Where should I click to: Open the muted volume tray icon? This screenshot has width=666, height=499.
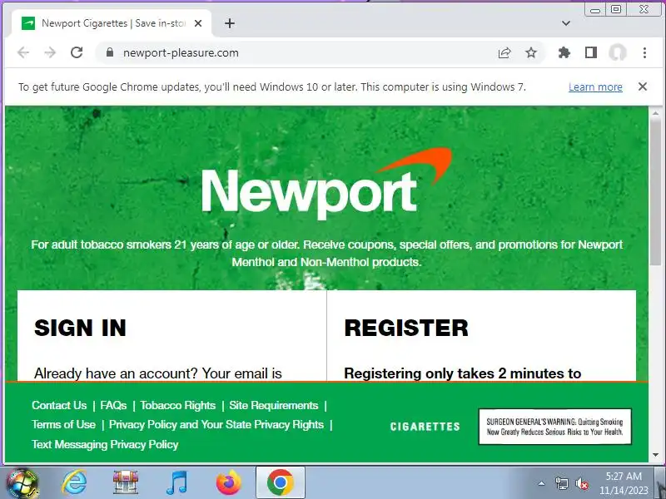pyautogui.click(x=581, y=483)
